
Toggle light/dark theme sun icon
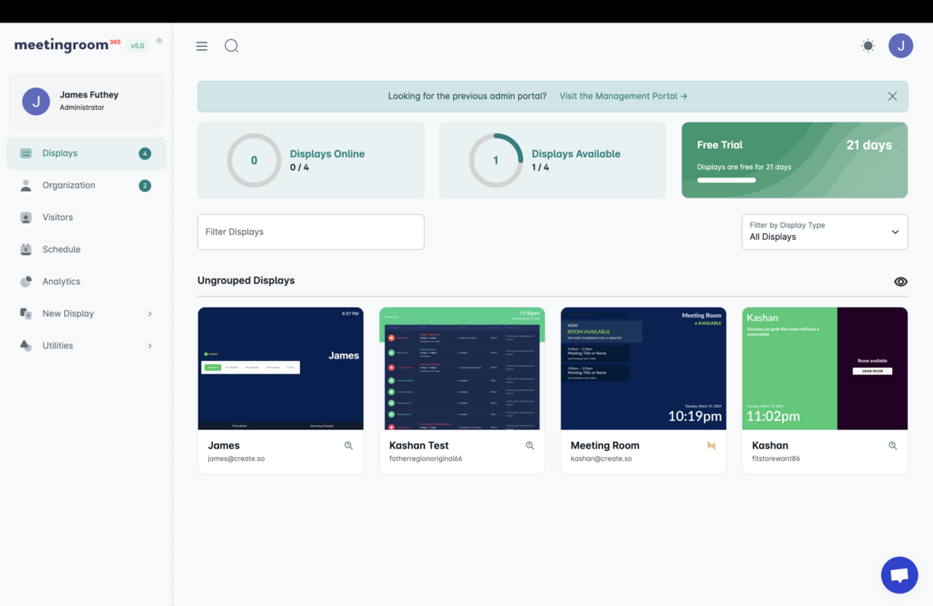[x=868, y=46]
